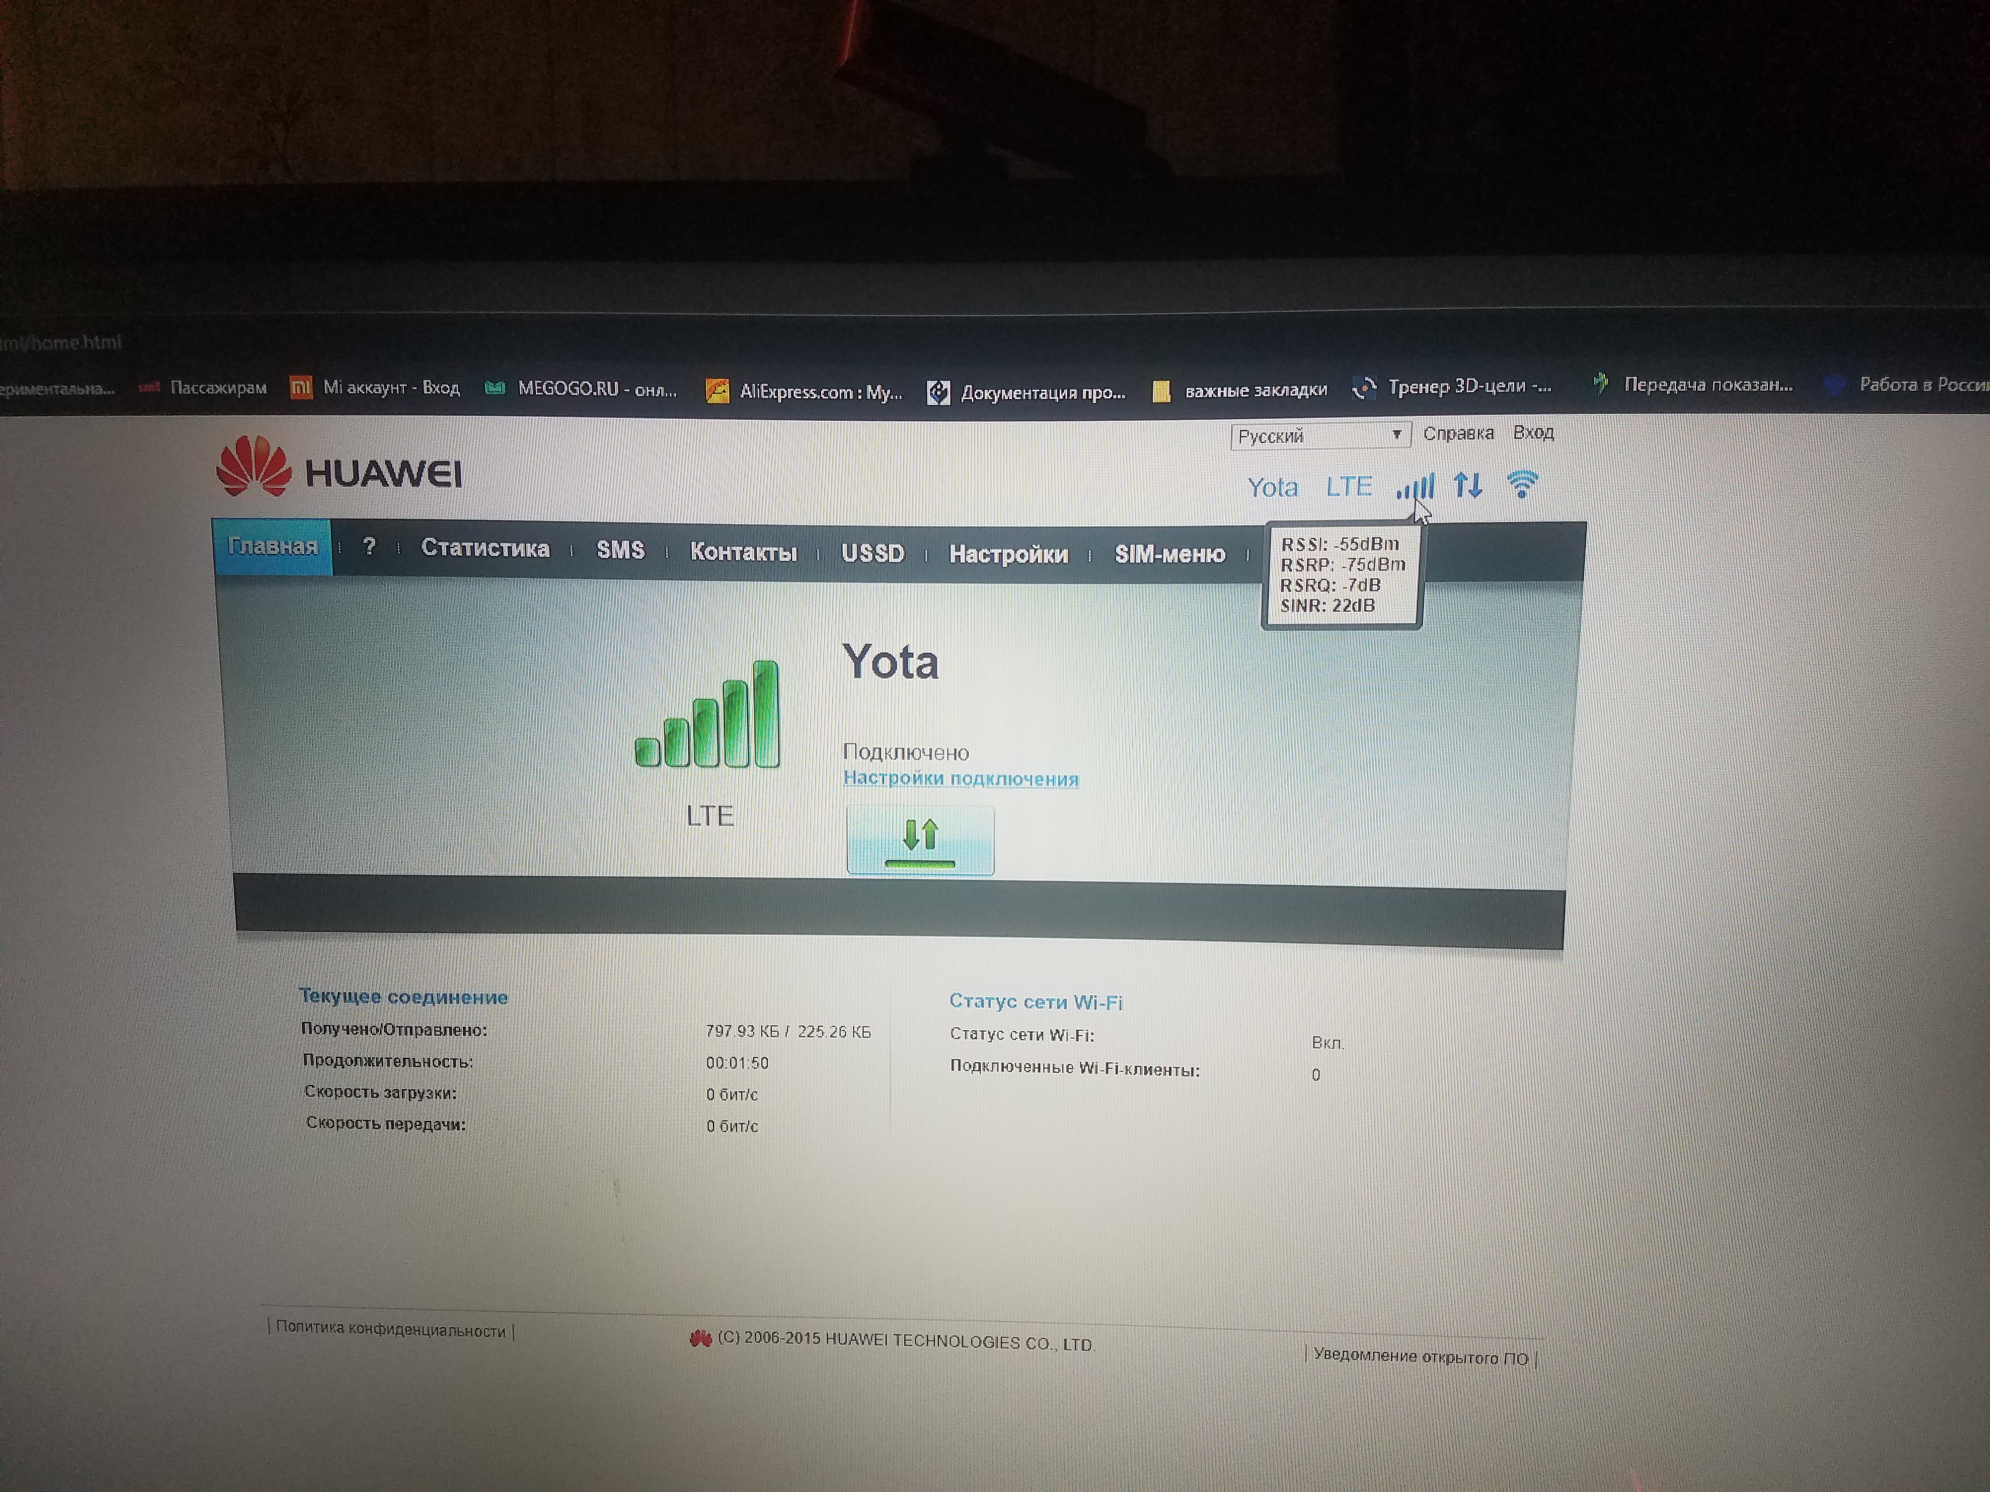Viewport: 1990px width, 1492px height.
Task: Select the Главная tab
Action: point(272,547)
